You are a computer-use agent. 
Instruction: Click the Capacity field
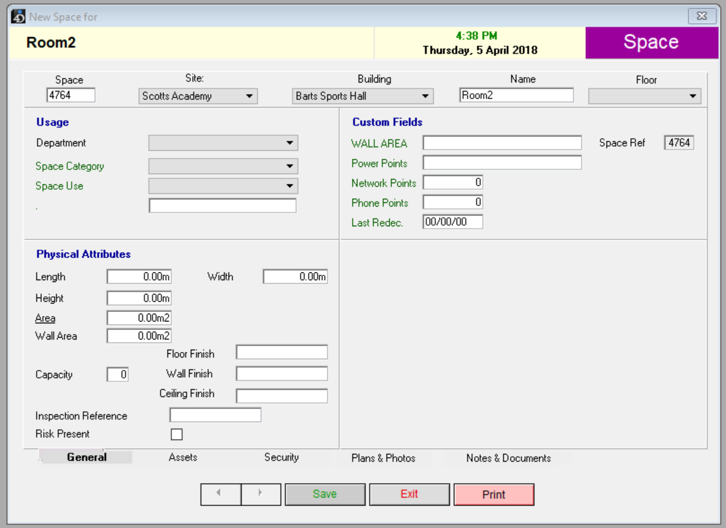(118, 375)
